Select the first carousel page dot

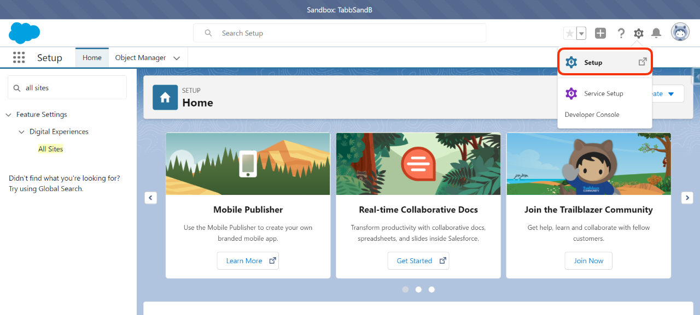405,289
